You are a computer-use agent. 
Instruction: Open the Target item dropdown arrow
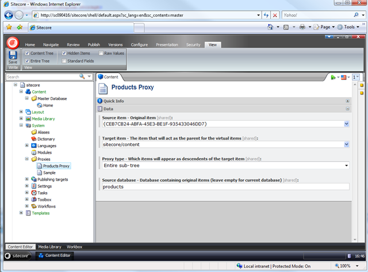point(346,144)
